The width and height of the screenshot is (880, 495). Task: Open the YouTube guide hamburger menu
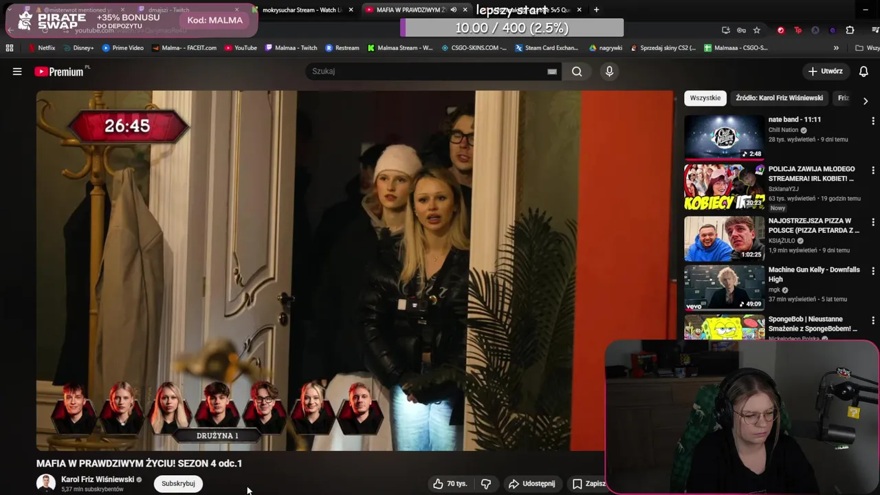coord(17,71)
